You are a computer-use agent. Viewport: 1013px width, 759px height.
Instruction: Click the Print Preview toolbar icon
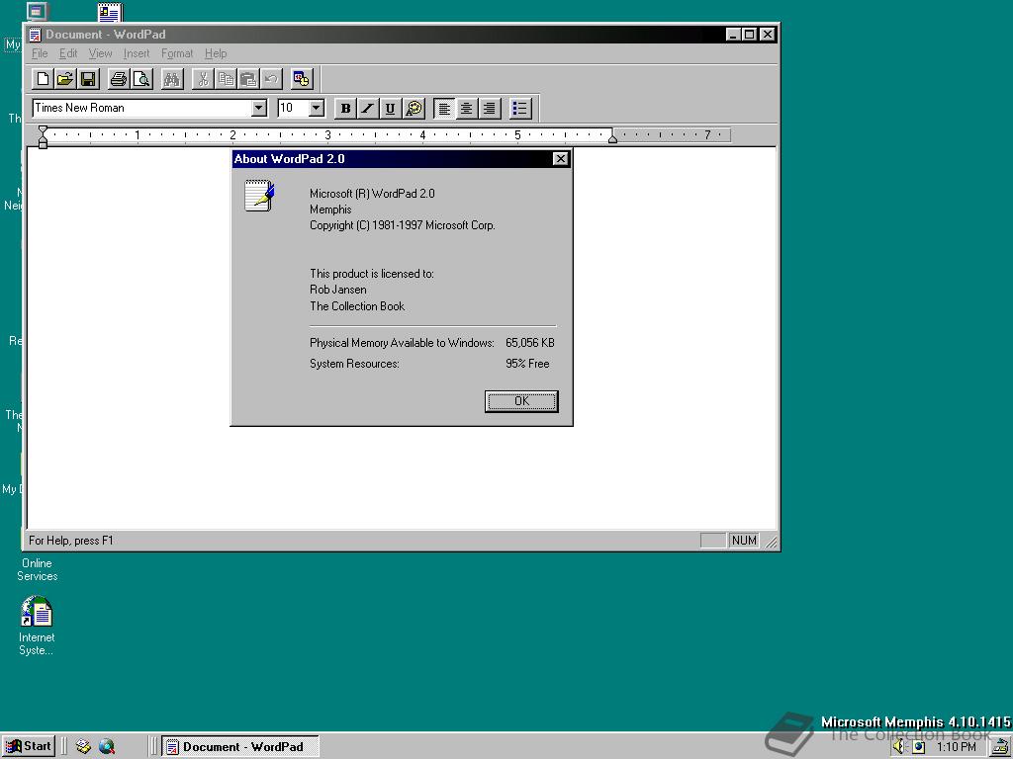click(x=140, y=79)
